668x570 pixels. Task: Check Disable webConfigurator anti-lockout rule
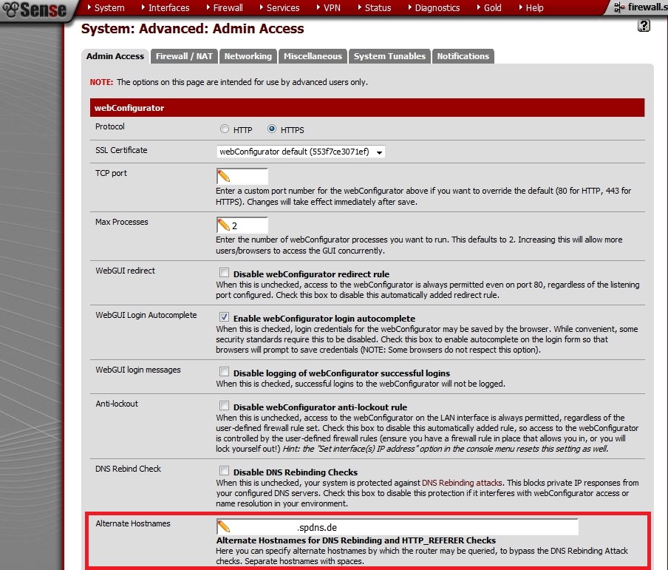pos(224,407)
